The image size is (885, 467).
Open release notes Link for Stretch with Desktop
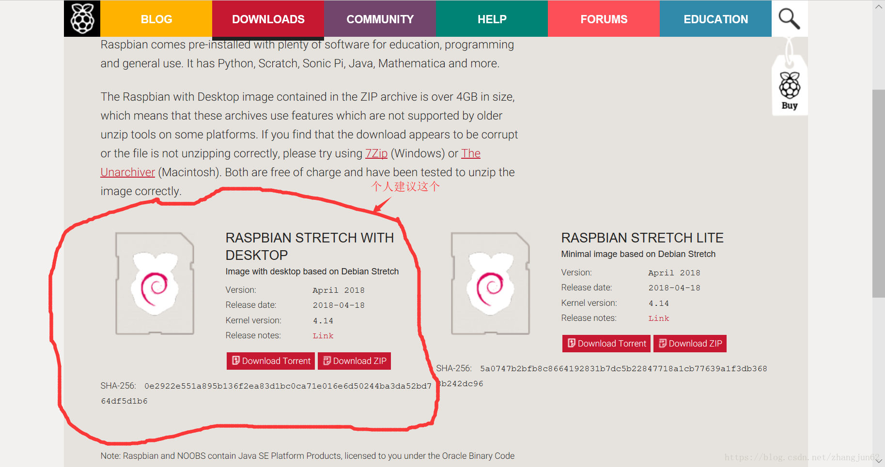(x=323, y=336)
